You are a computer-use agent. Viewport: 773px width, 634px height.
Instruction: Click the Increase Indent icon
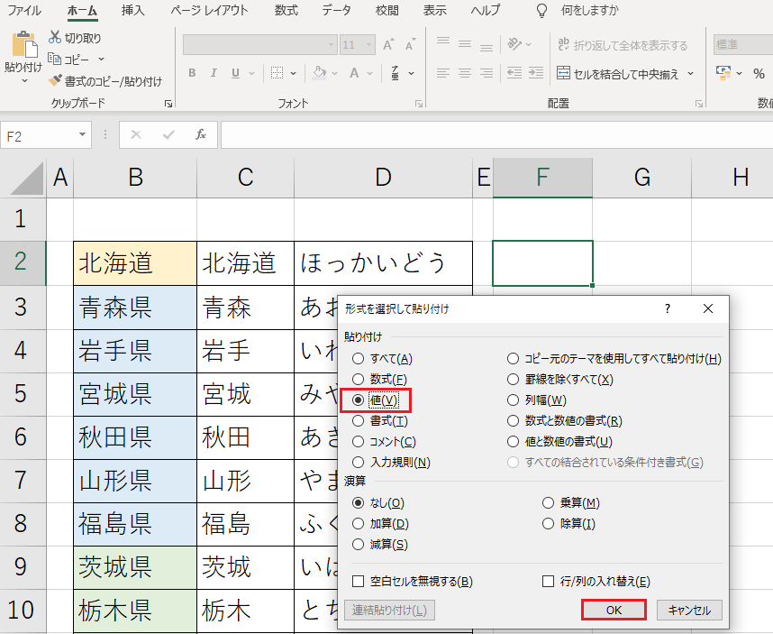coord(536,73)
